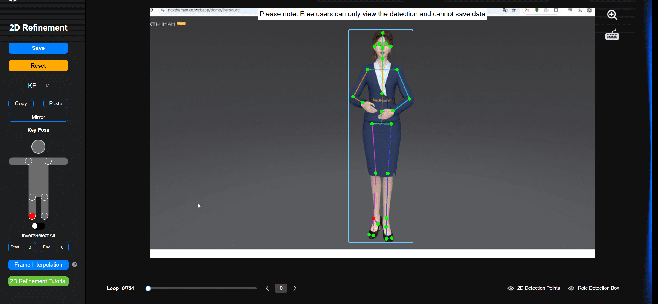The image size is (658, 304).
Task: Open the keyboard shortcuts icon
Action: tap(612, 35)
